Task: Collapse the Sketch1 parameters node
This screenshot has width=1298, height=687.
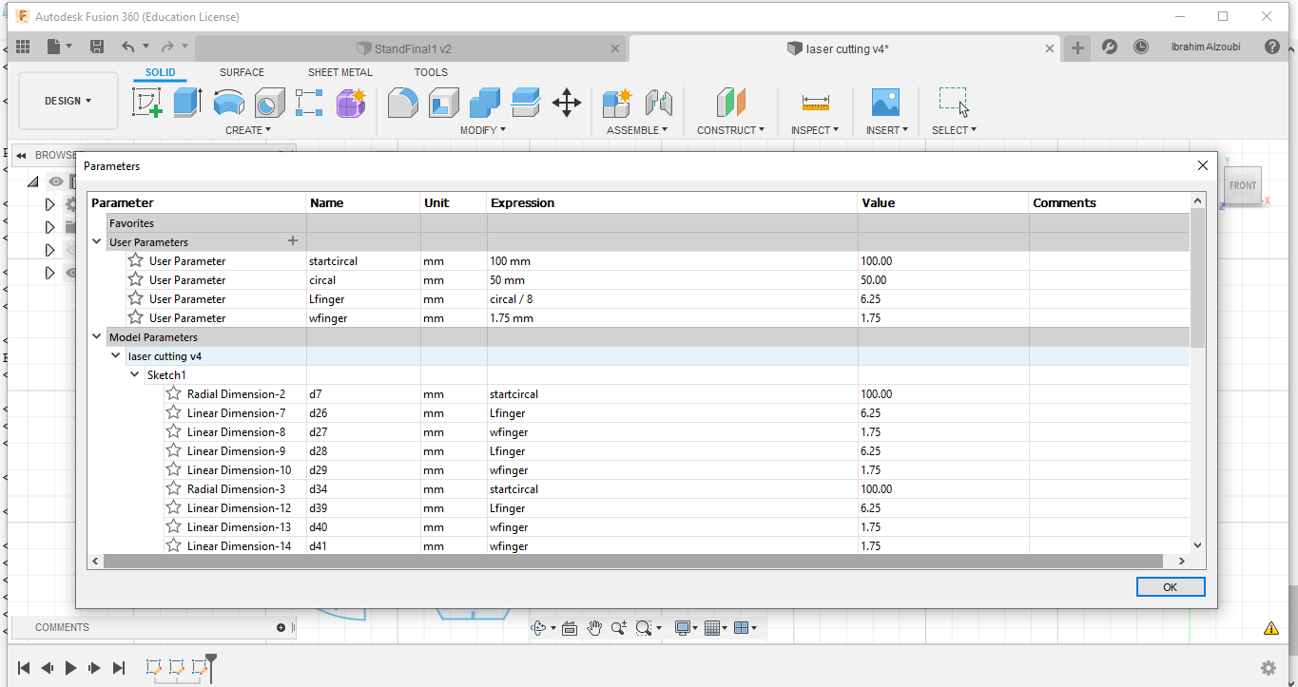Action: [x=135, y=374]
